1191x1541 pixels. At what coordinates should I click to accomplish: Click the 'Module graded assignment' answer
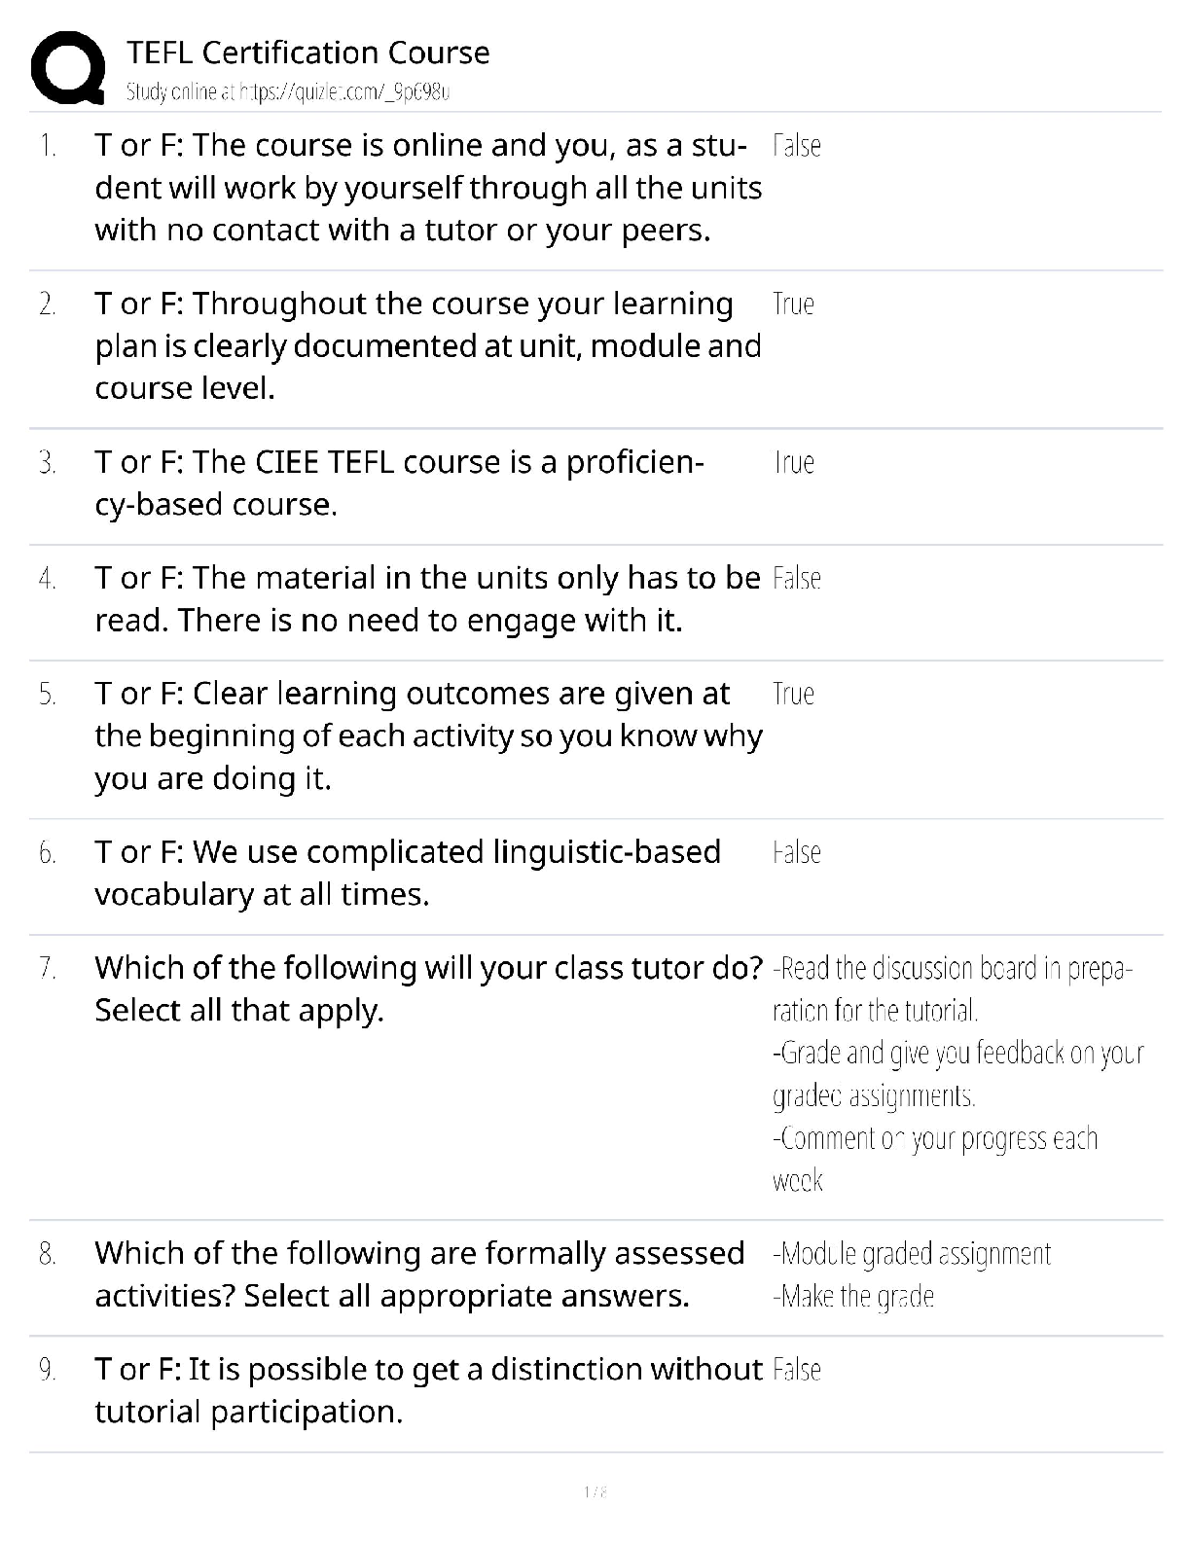[x=912, y=1254]
